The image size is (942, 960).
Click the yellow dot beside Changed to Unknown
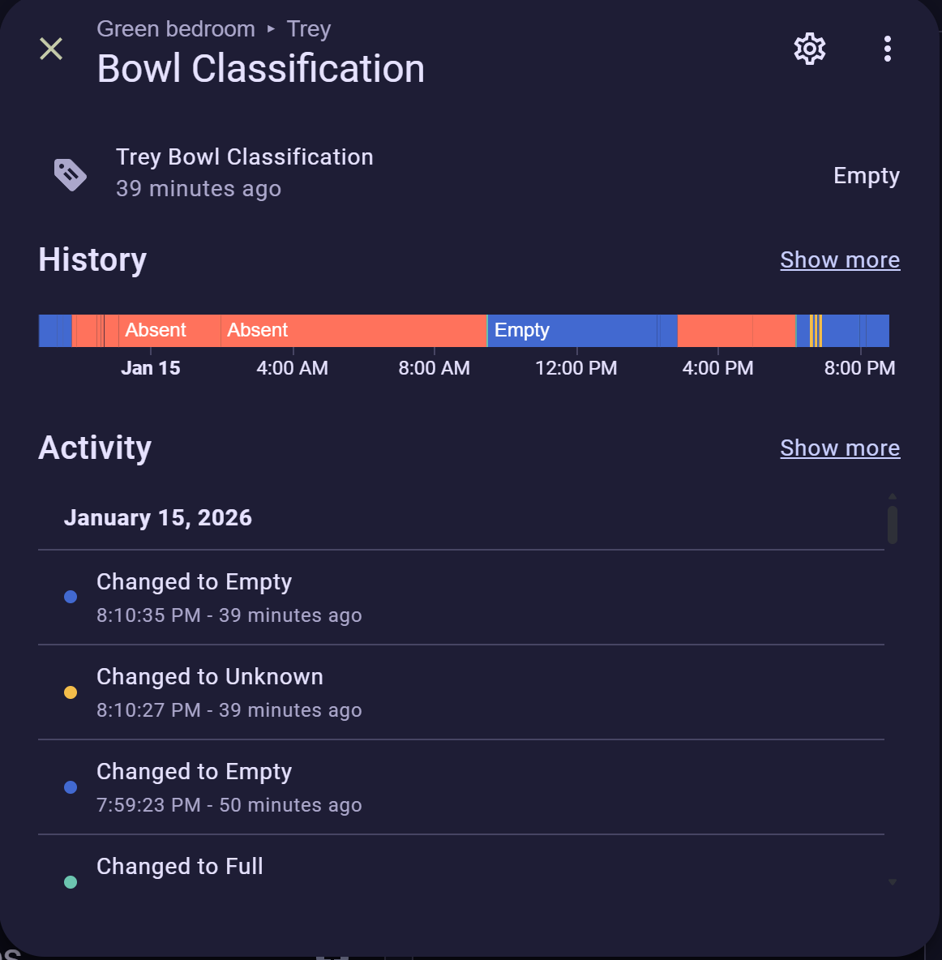[x=71, y=692]
